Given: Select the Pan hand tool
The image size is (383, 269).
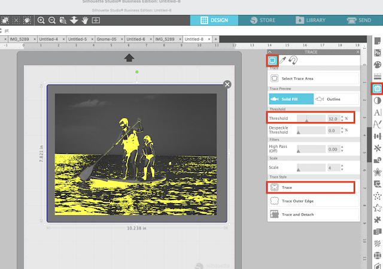Looking at the screenshot, I should [x=85, y=20].
